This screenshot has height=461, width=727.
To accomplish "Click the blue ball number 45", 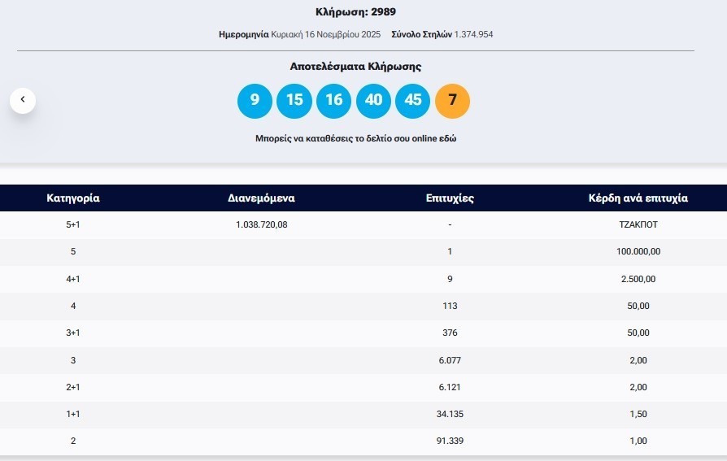I will click(x=413, y=101).
